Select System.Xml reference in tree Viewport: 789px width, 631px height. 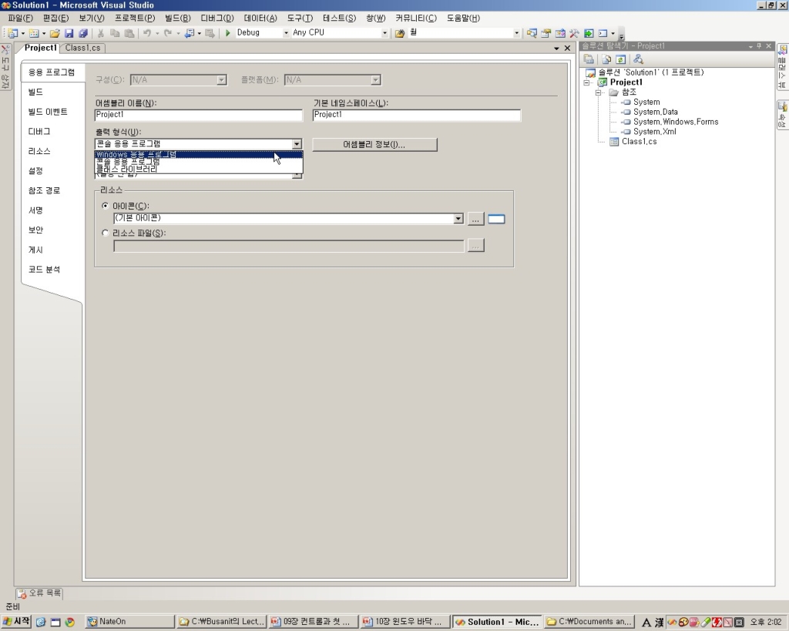click(x=655, y=132)
